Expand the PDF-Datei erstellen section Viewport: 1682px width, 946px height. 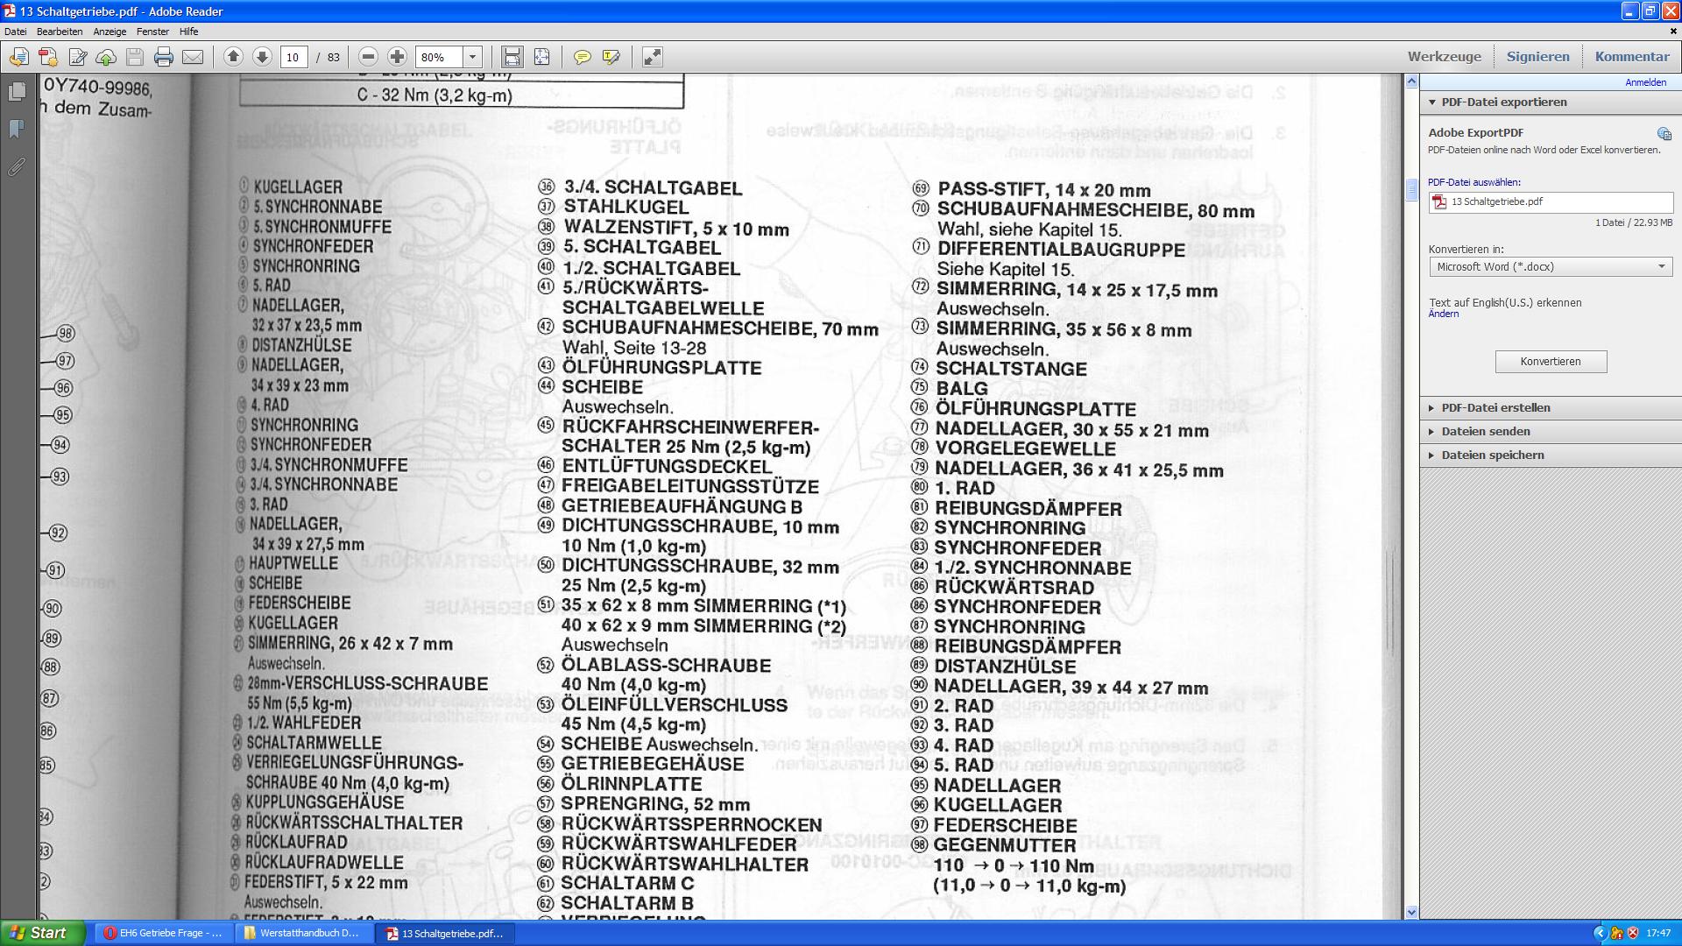tap(1495, 407)
